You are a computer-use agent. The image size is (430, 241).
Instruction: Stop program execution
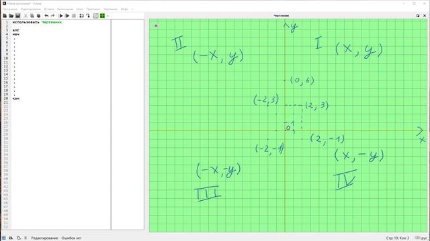[74, 16]
